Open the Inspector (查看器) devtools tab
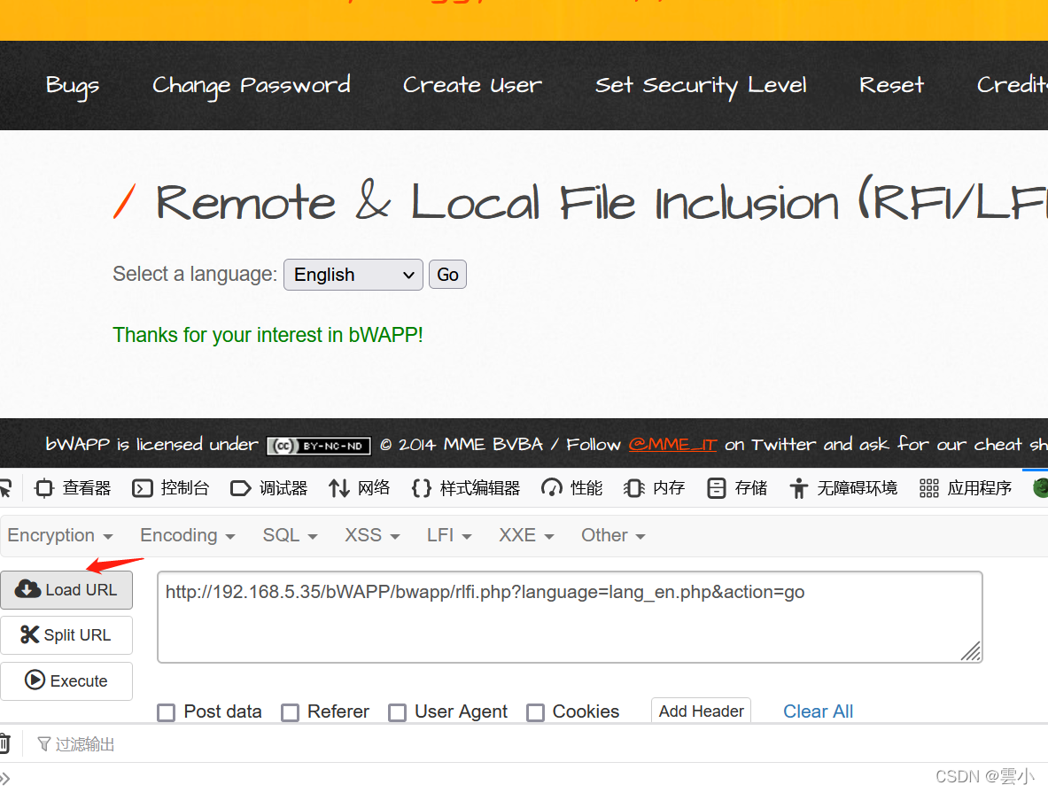The height and width of the screenshot is (793, 1048). tap(73, 488)
